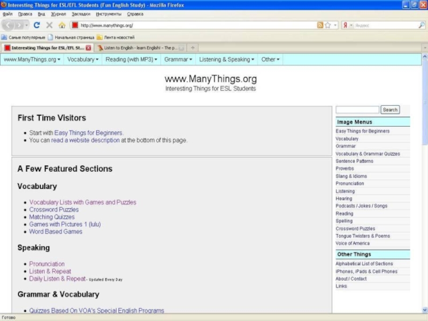The width and height of the screenshot is (428, 321).
Task: Open the Вид menu
Action: [42, 14]
